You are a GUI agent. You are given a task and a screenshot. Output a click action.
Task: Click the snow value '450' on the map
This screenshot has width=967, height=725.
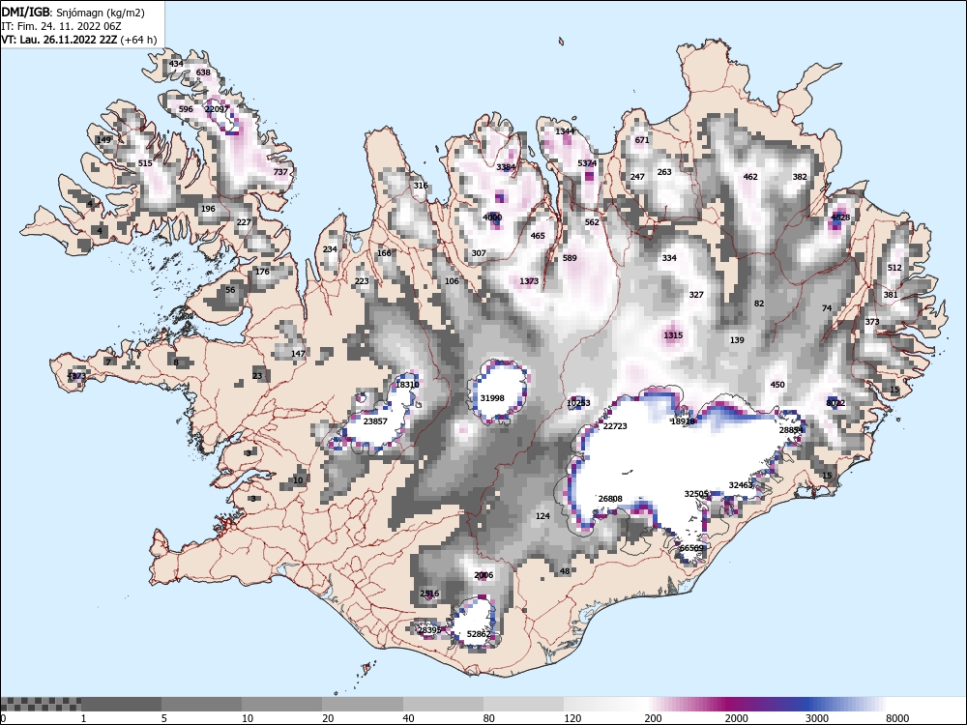pos(777,385)
